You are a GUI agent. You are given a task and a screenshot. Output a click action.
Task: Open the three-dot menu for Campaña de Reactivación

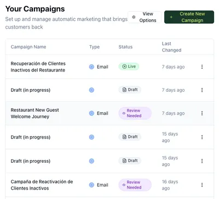(x=202, y=185)
